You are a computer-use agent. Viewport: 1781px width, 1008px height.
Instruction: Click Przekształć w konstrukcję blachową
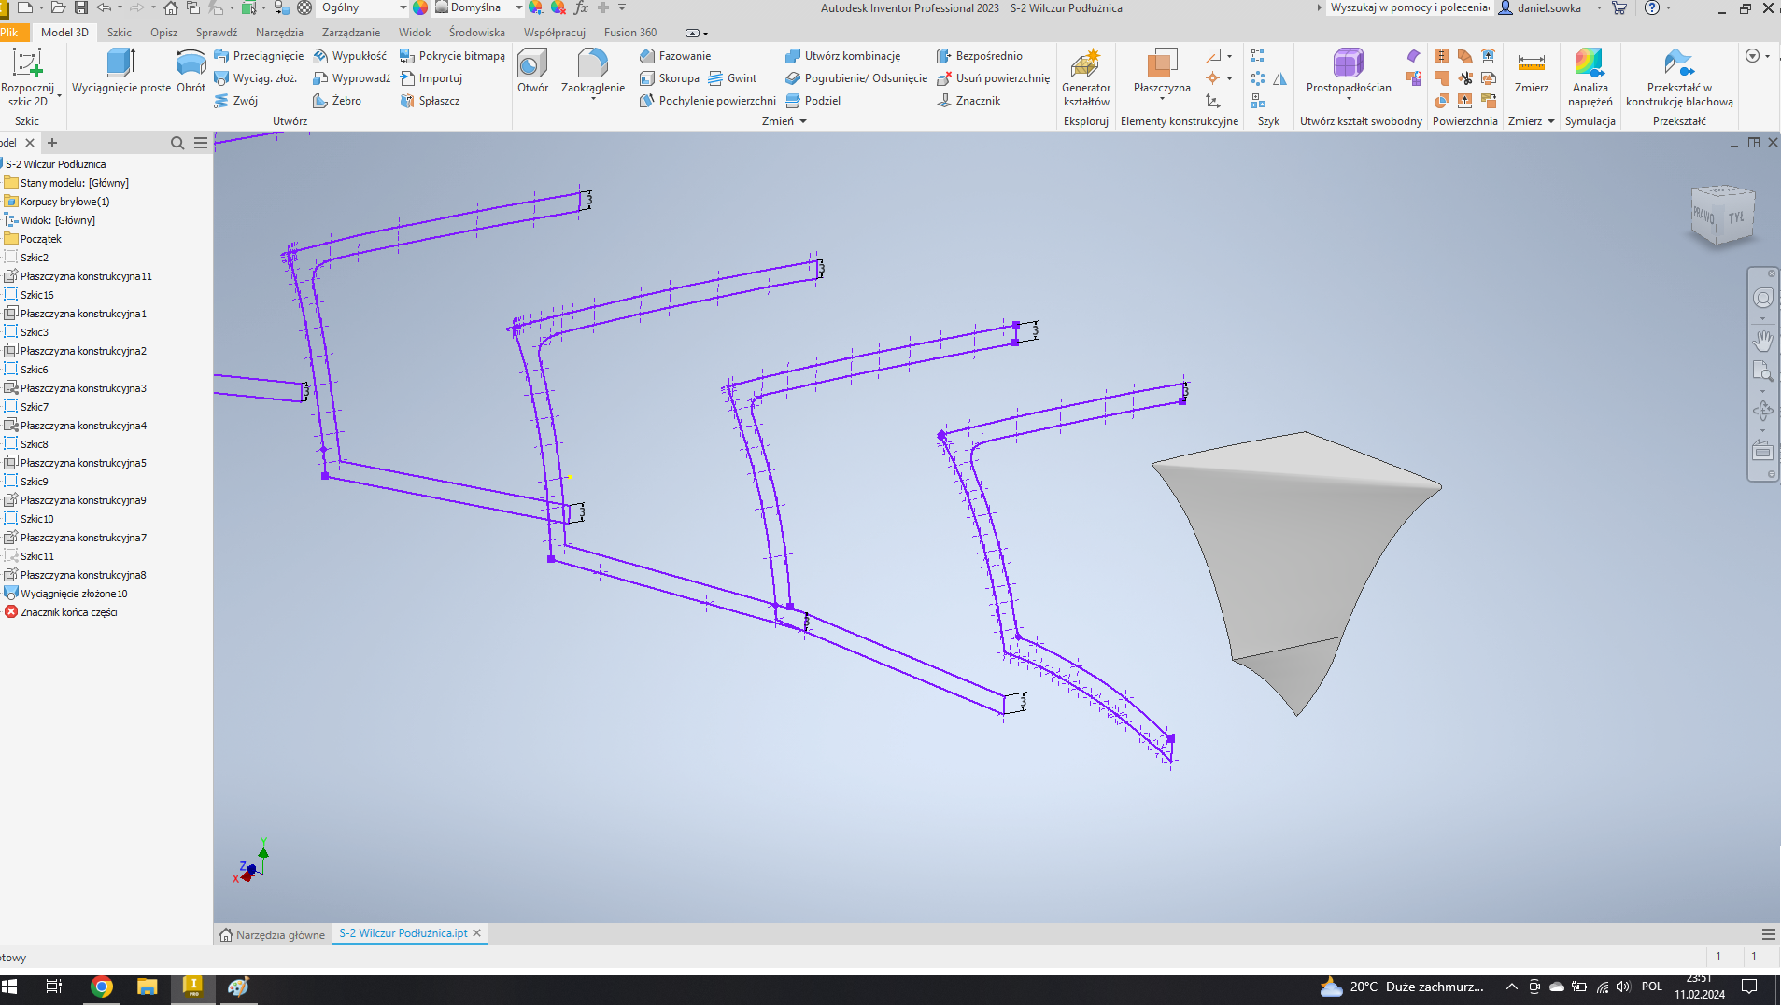click(1679, 77)
